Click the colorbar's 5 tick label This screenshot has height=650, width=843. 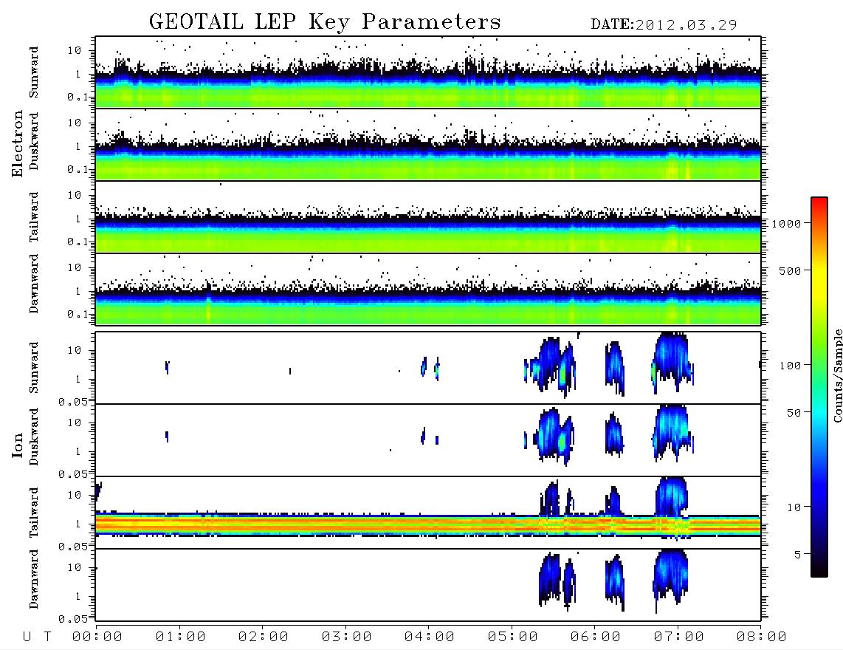coord(798,555)
